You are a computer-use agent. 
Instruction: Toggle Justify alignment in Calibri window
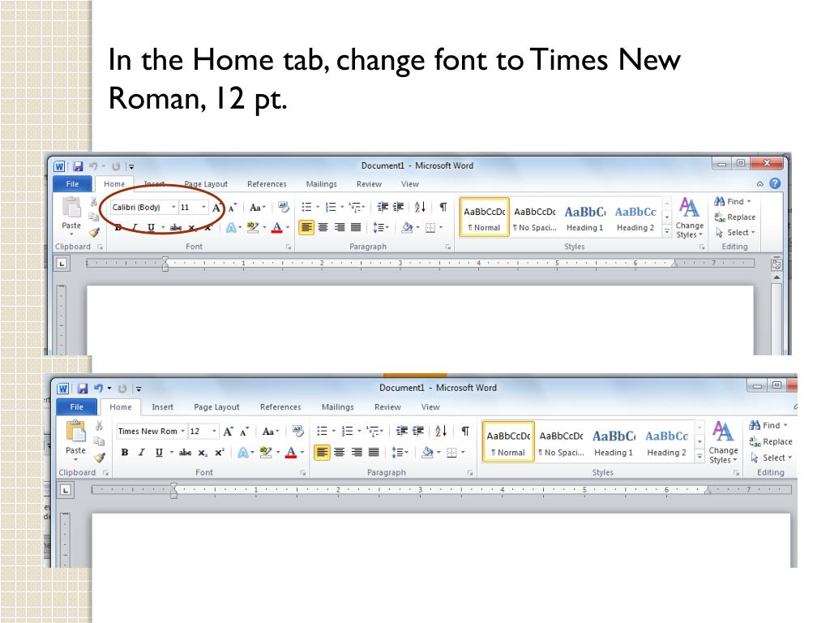356,227
